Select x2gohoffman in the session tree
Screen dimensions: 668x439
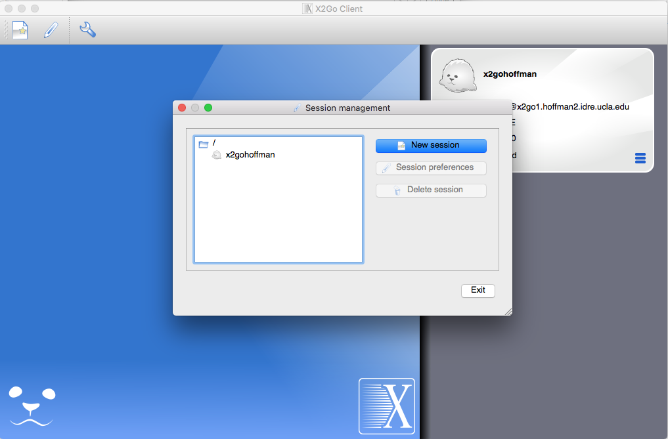pos(250,155)
